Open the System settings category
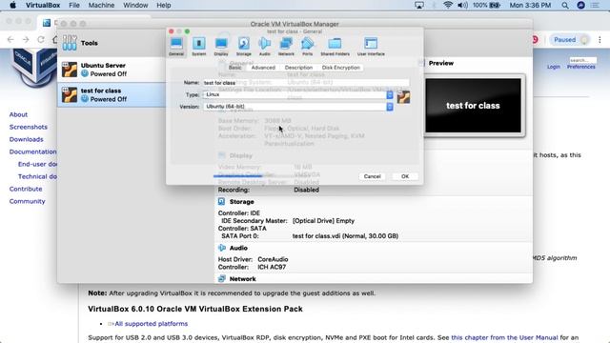The image size is (610, 343). point(199,47)
